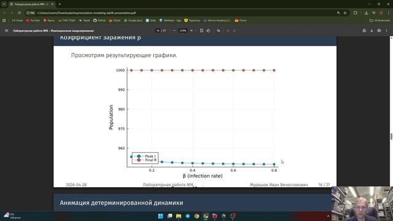Open the GitLab bookmark
Viewport: 393px width, 221px height.
[115, 20]
